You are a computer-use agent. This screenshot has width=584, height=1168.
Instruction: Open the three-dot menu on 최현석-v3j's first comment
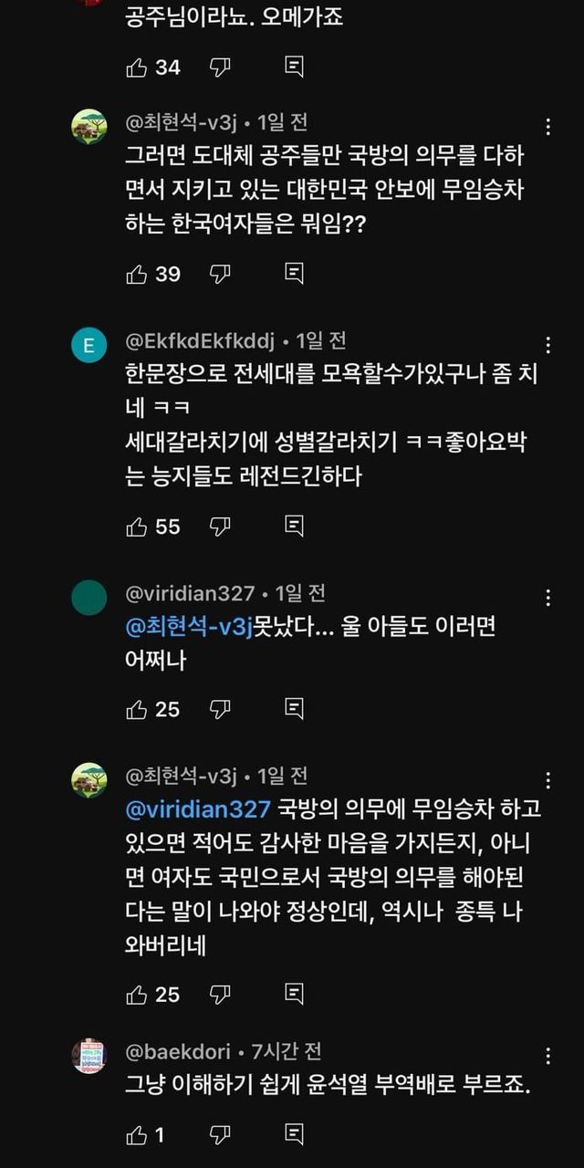coord(547,126)
